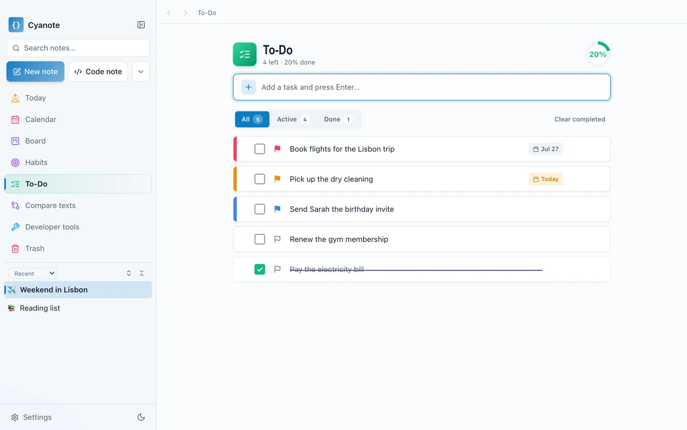
Task: Expand all with the up-down chevrons icon
Action: point(129,273)
